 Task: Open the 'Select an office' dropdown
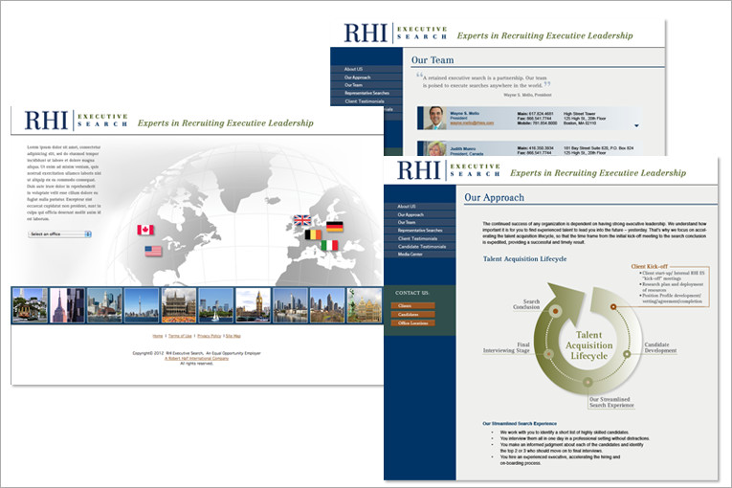[59, 233]
